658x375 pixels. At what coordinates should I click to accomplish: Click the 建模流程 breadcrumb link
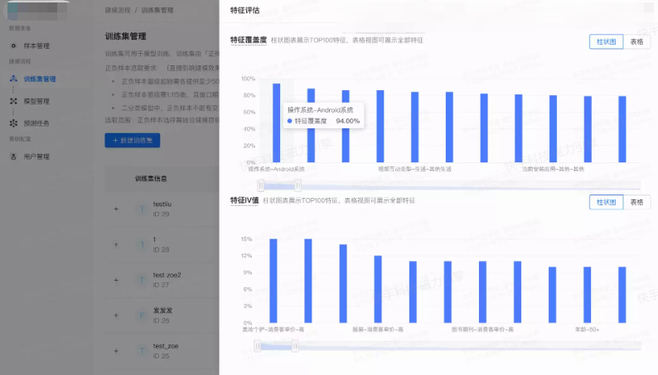coord(118,10)
